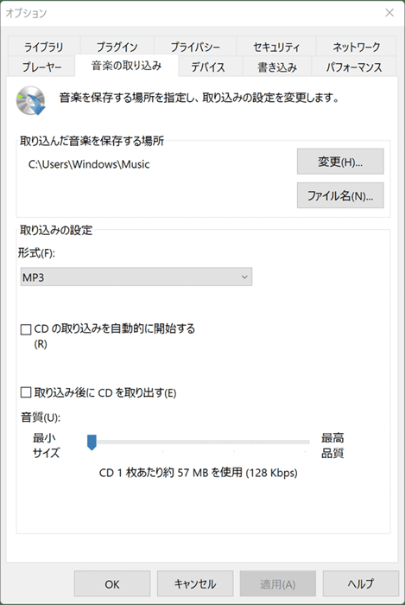The height and width of the screenshot is (605, 405).
Task: Open the ネットワーク tab
Action: 356,47
